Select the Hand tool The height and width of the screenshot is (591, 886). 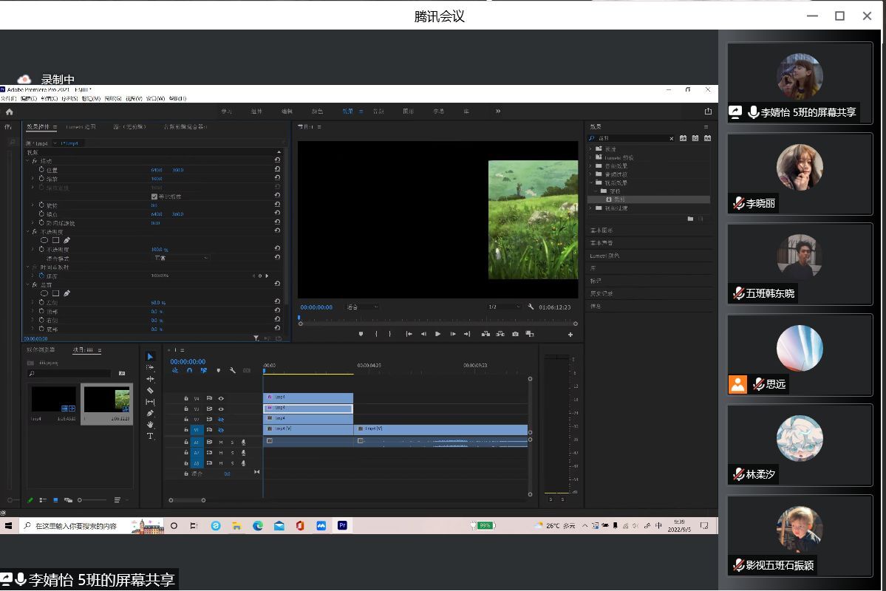[151, 425]
